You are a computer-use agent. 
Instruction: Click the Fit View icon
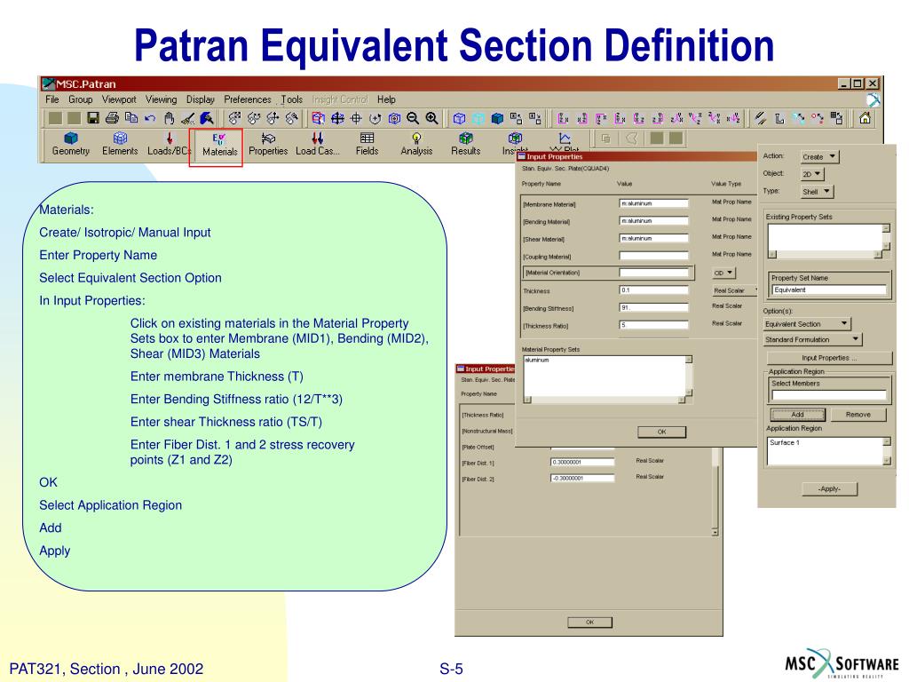(x=336, y=118)
